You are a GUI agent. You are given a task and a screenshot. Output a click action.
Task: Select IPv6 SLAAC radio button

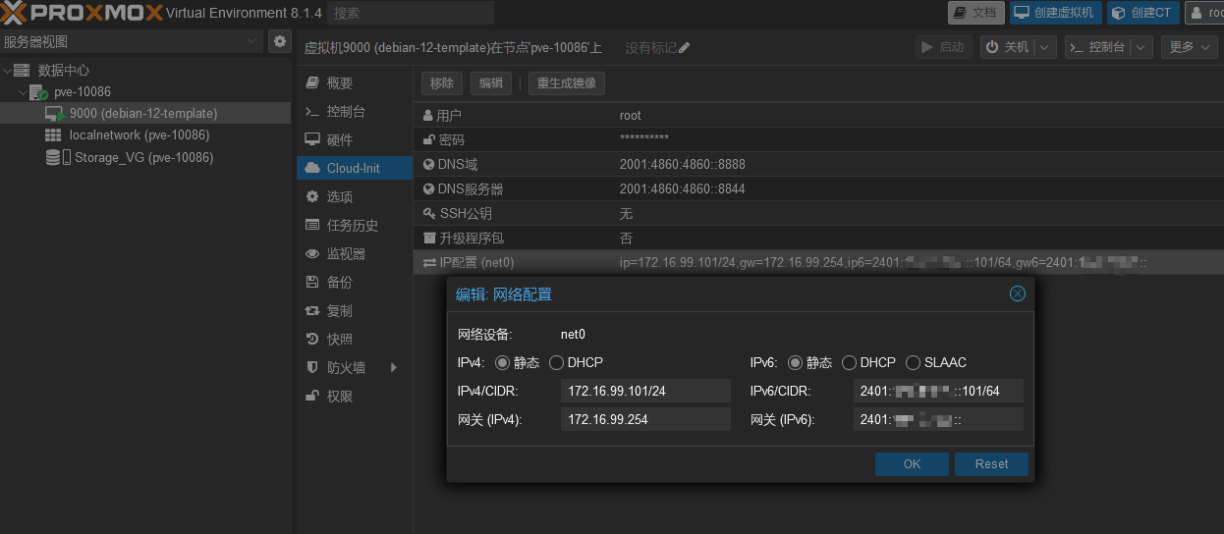[914, 362]
